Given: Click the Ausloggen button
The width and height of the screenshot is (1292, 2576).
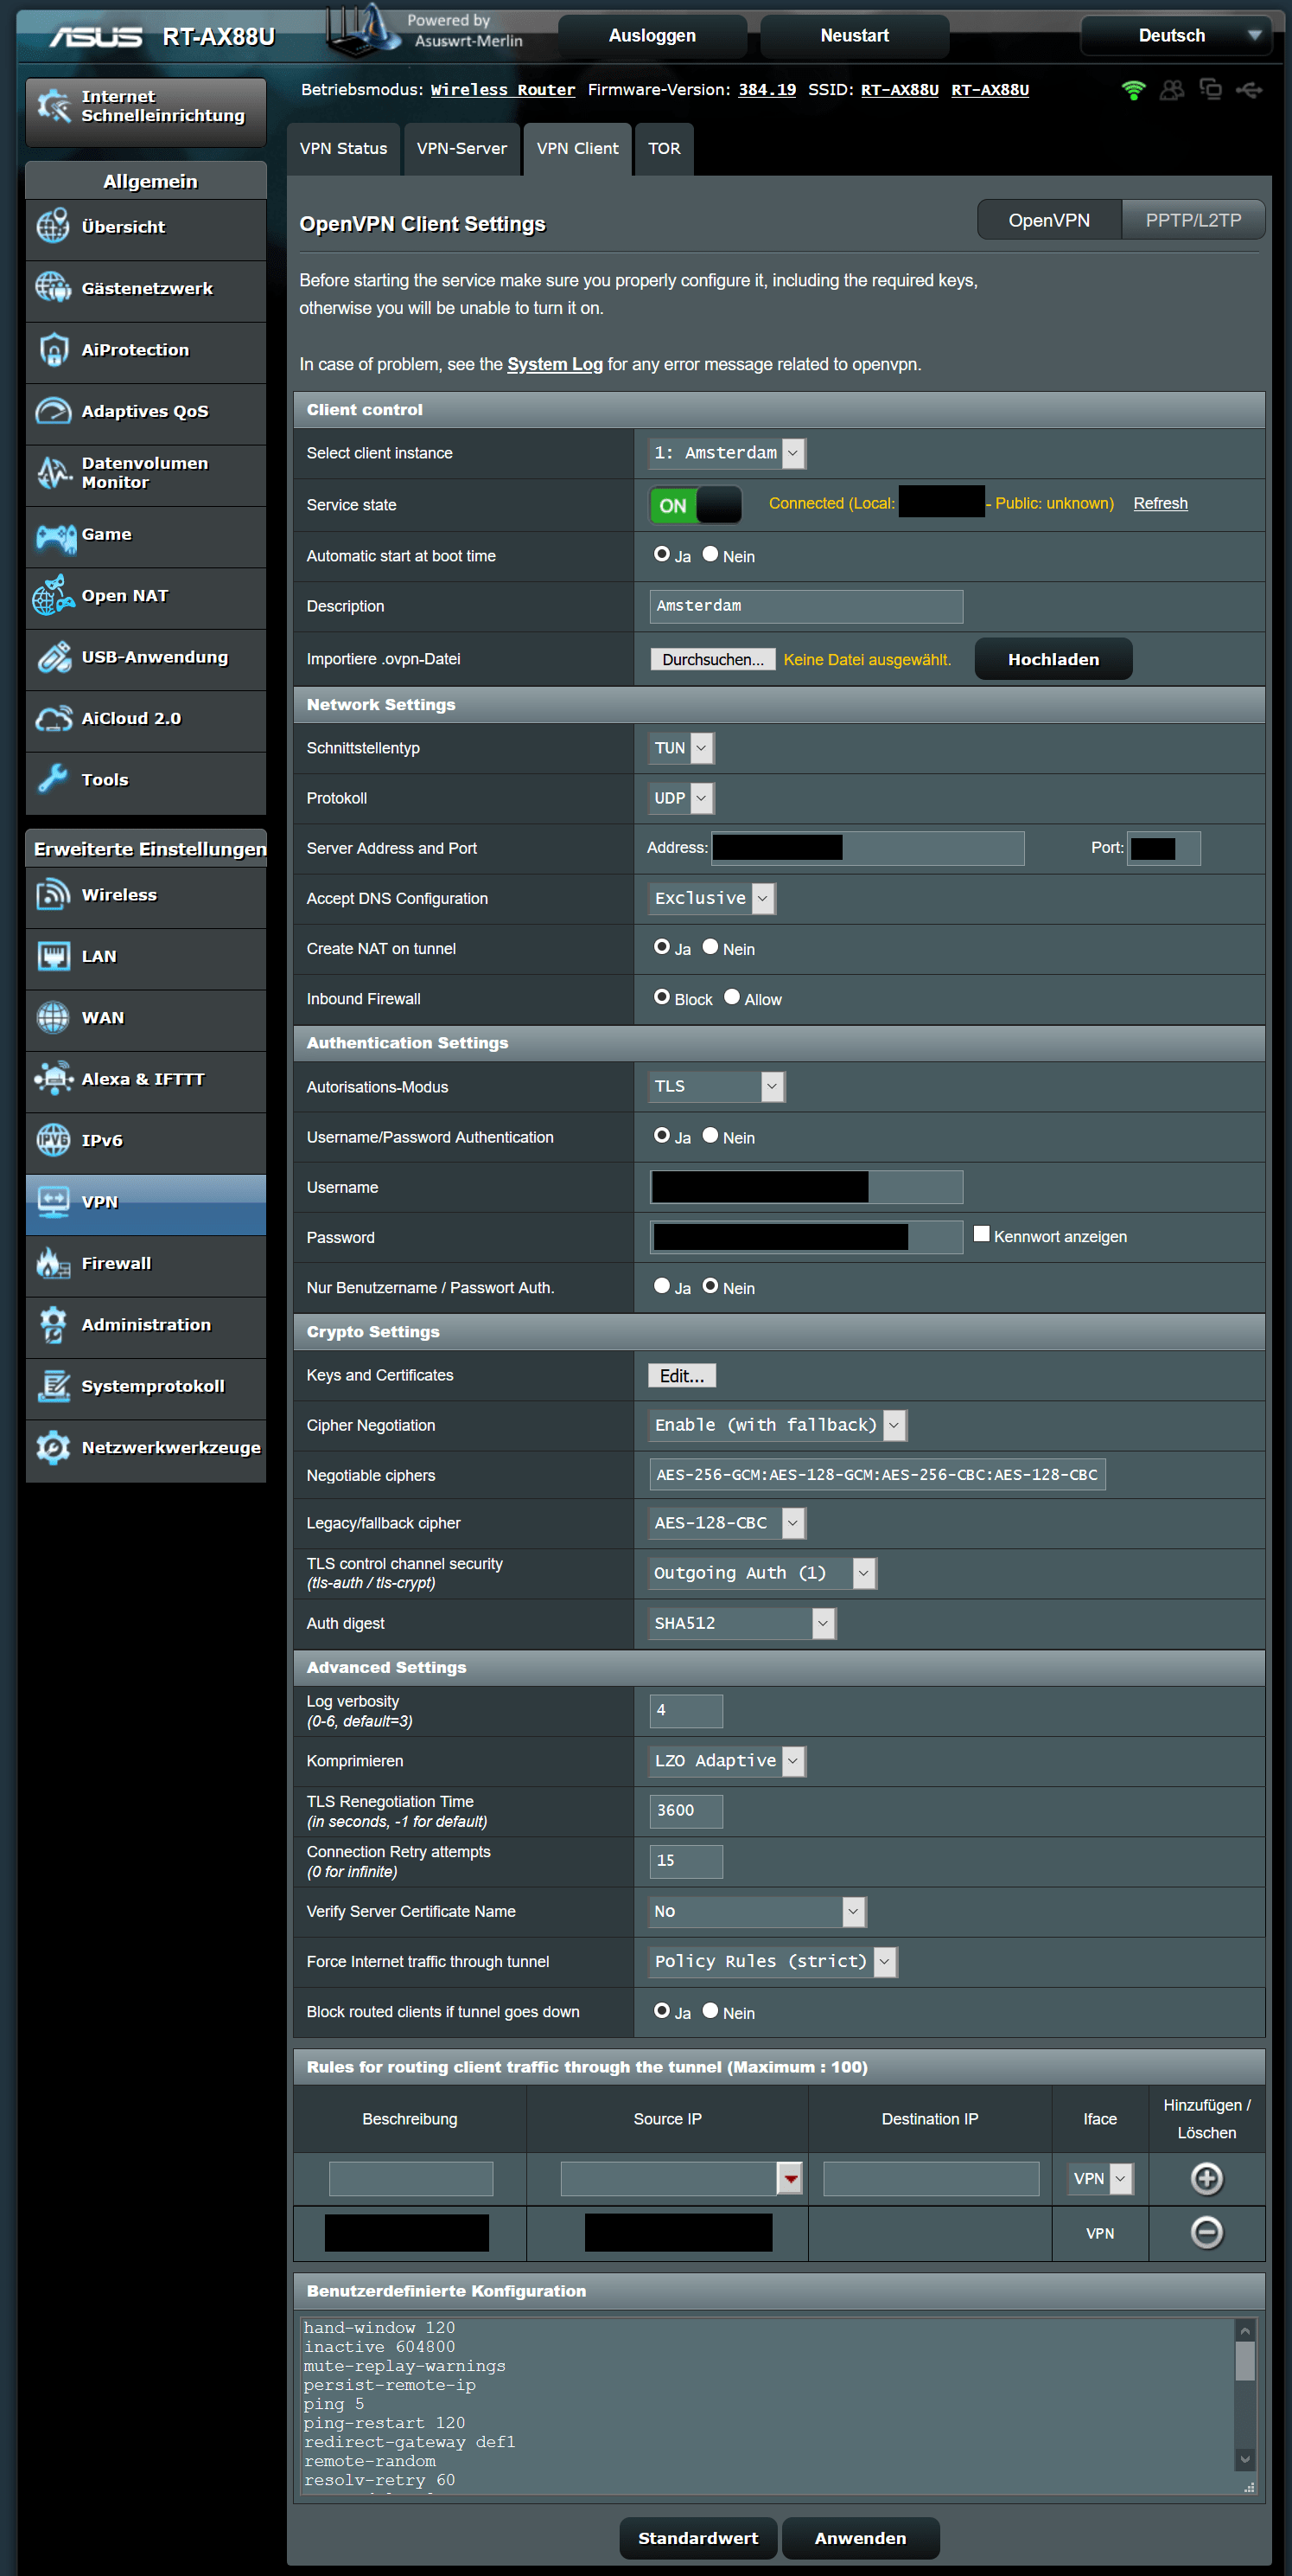Looking at the screenshot, I should [652, 36].
